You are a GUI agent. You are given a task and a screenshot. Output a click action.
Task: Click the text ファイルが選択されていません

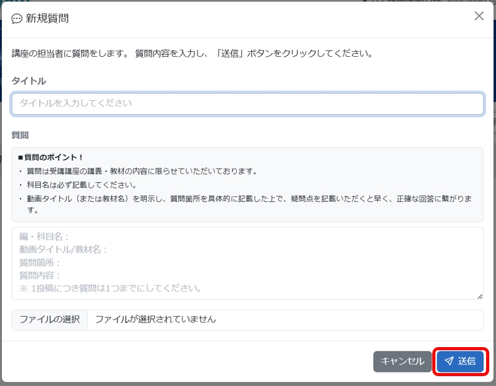[155, 321]
